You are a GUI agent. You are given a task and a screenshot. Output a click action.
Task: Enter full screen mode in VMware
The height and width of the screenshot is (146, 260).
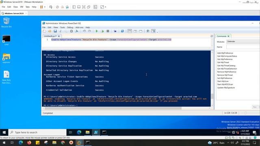coord(84,7)
